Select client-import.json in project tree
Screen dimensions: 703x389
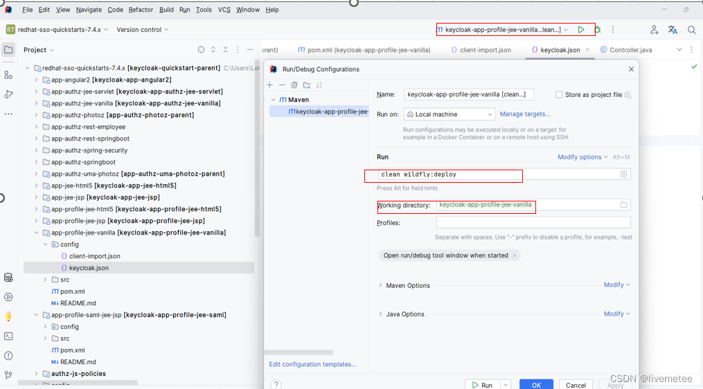[x=95, y=256]
